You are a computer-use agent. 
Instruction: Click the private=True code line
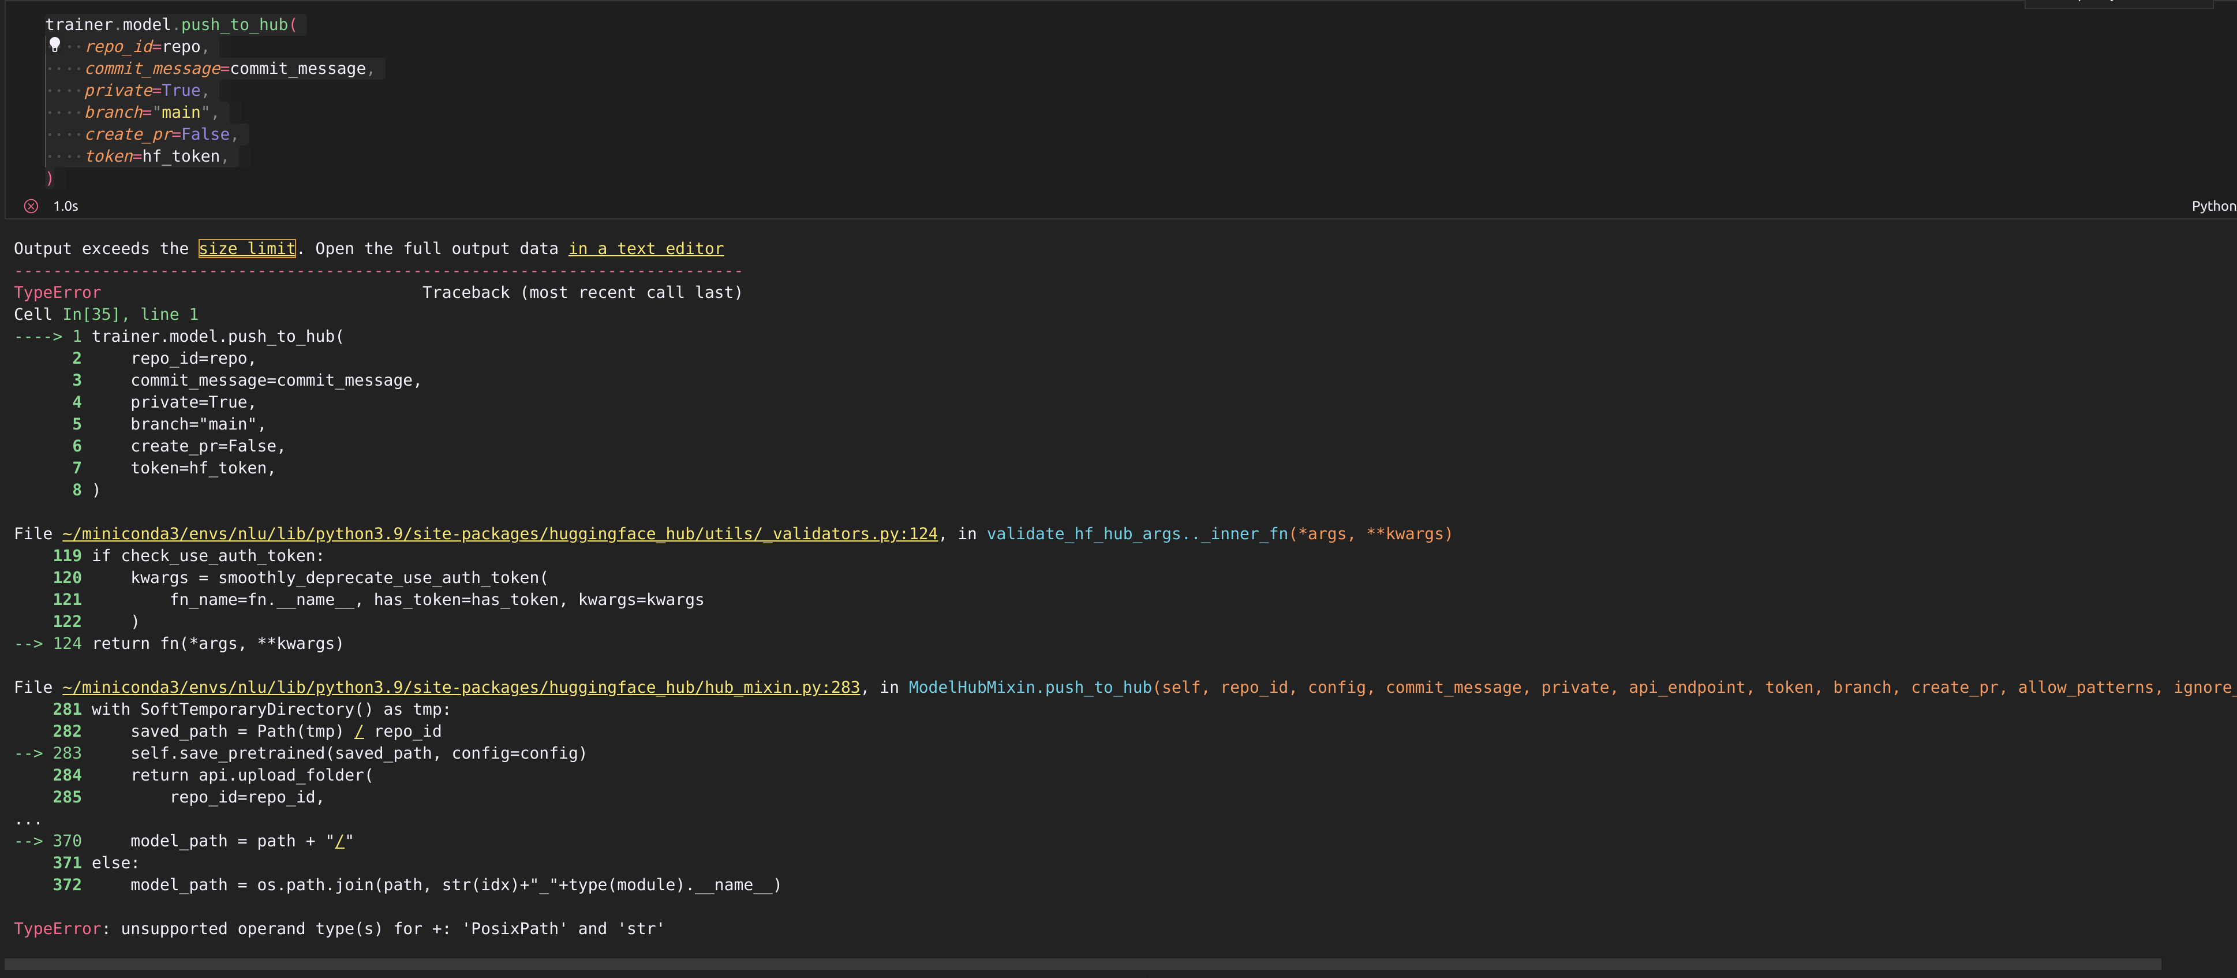(143, 89)
